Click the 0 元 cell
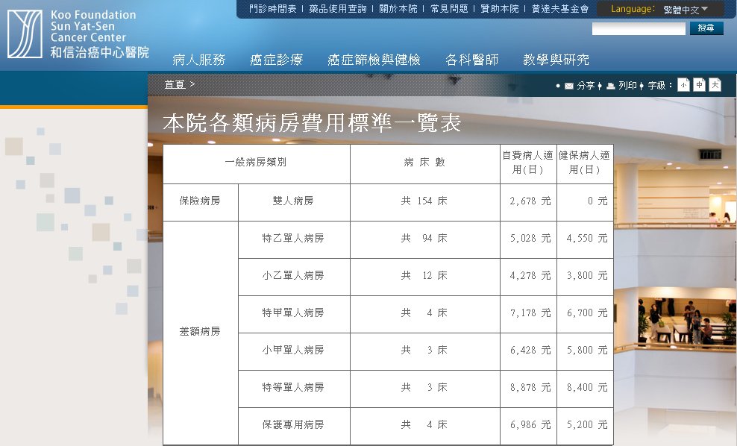The image size is (737, 446). [585, 203]
